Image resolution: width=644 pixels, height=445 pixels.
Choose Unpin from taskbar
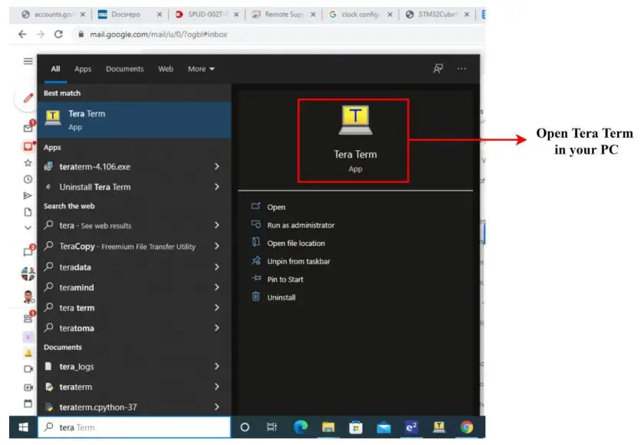(x=298, y=261)
